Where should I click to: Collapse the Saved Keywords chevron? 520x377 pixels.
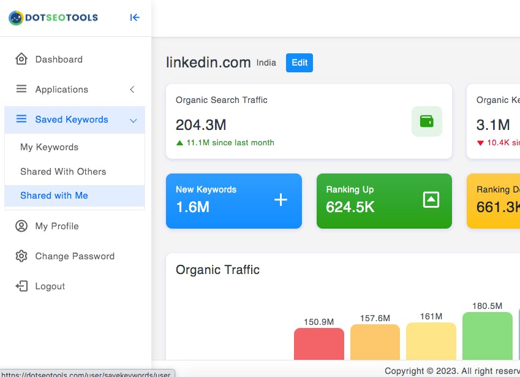tap(134, 121)
